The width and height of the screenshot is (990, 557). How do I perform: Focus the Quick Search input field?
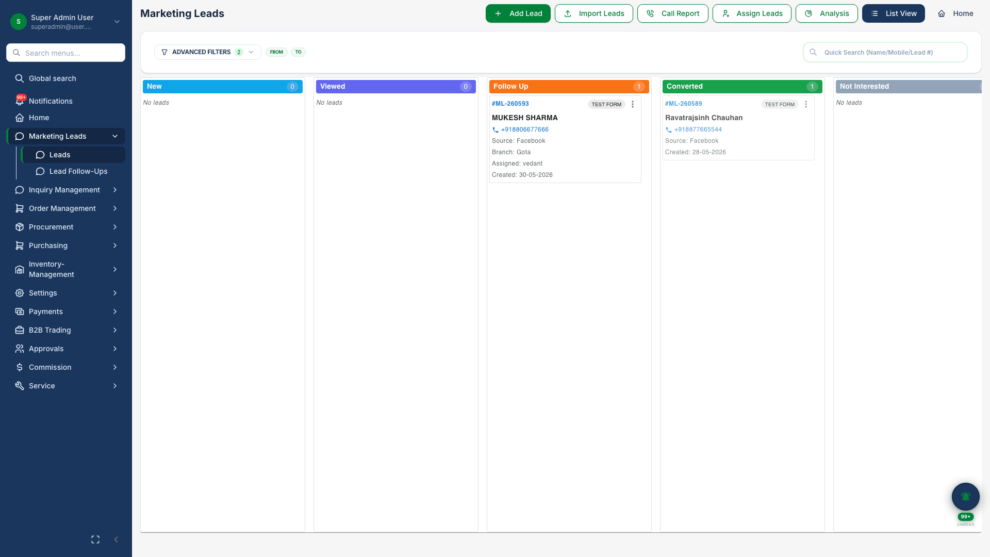coord(885,52)
